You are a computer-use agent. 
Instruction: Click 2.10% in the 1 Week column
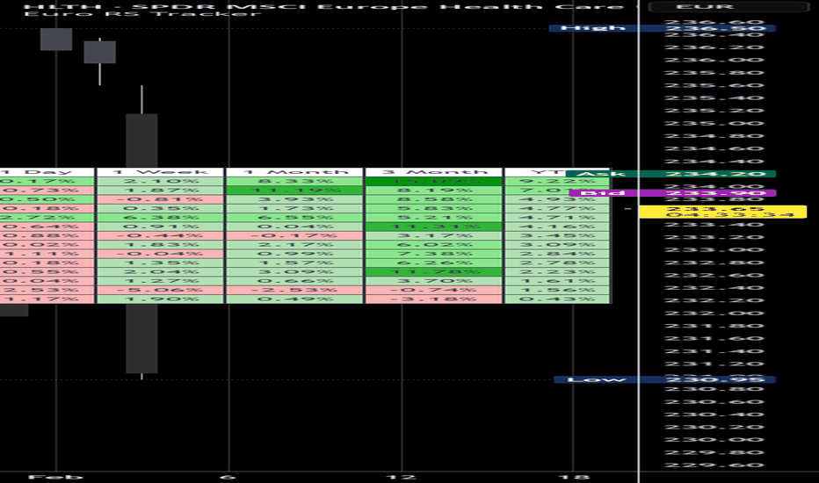coord(160,181)
